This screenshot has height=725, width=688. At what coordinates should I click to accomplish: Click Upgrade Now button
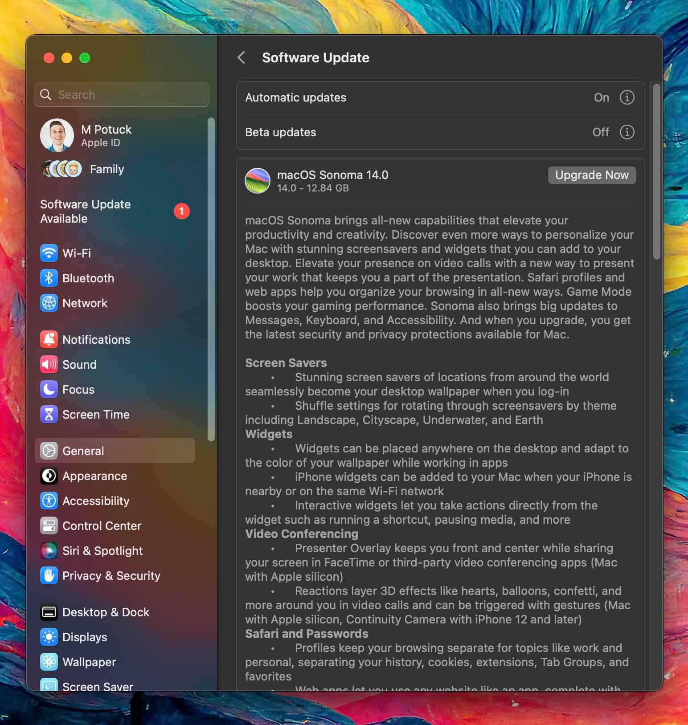click(x=592, y=175)
